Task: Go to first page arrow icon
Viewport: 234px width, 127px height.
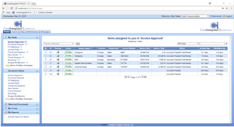Action: pyautogui.click(x=126, y=77)
